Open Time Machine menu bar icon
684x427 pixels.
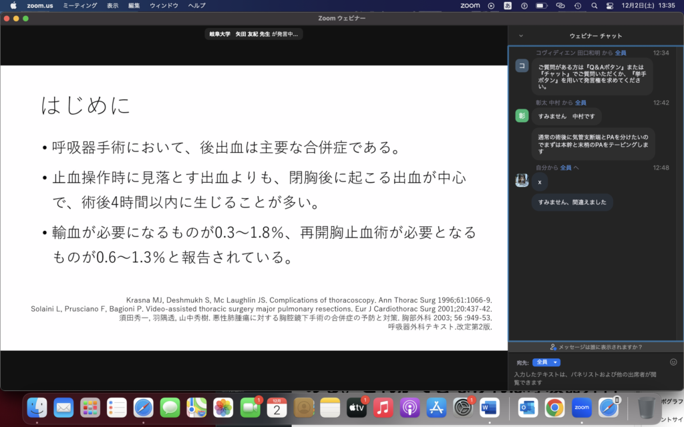click(576, 5)
